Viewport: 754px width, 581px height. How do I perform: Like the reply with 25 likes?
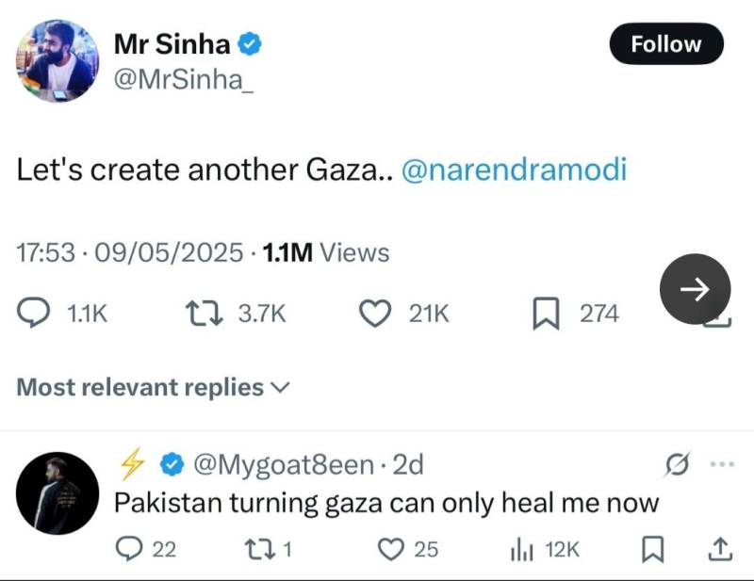point(390,549)
